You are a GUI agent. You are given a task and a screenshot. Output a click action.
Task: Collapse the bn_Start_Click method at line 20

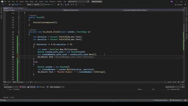(x=19, y=32)
